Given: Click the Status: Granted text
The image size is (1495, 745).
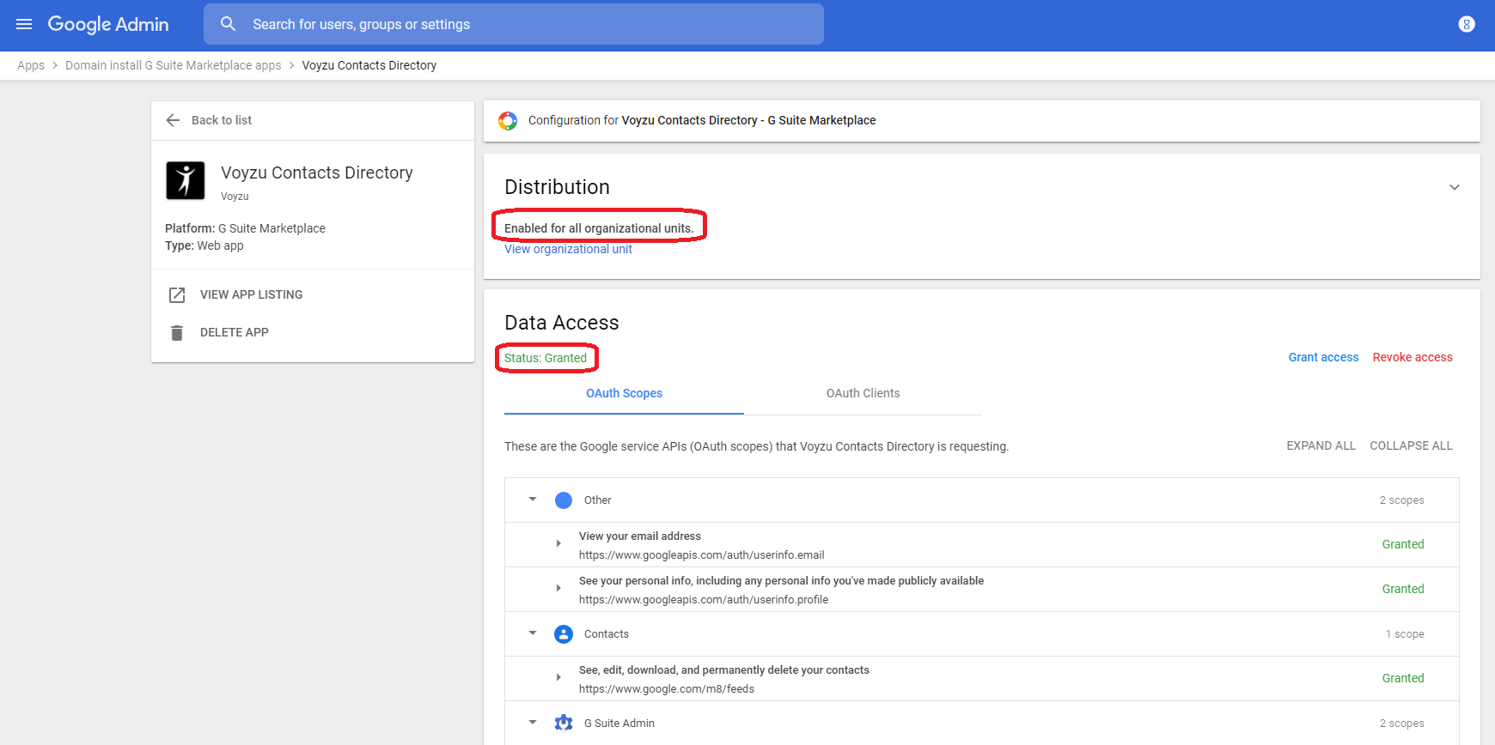Looking at the screenshot, I should click(546, 358).
